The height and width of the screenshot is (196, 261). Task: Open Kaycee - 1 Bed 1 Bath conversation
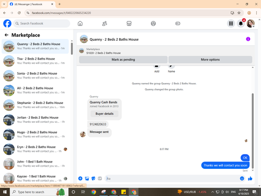coord(35,178)
